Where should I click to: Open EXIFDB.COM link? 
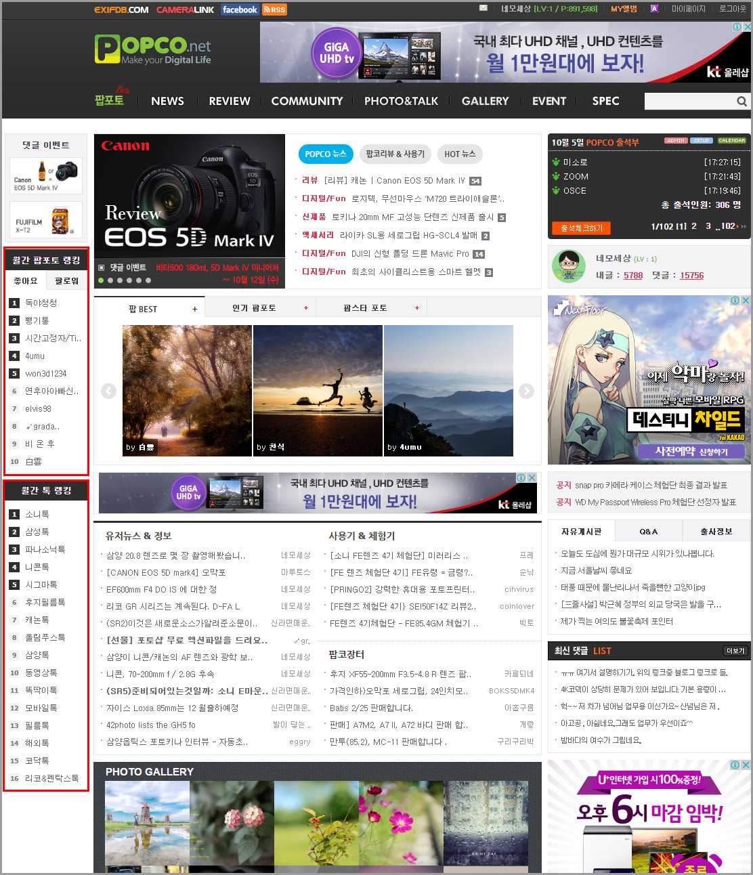tap(121, 9)
